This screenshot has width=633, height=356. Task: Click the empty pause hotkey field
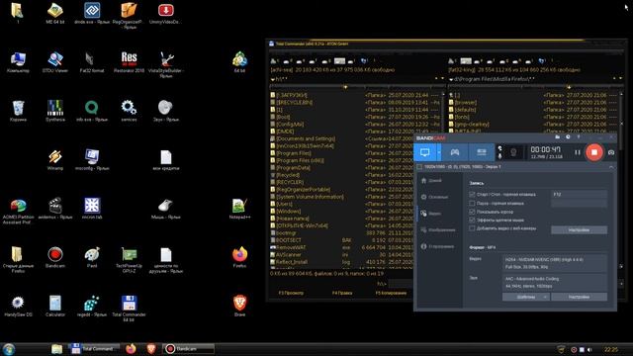tap(579, 204)
